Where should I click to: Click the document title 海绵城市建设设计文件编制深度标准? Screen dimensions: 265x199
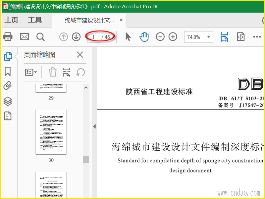click(x=187, y=147)
